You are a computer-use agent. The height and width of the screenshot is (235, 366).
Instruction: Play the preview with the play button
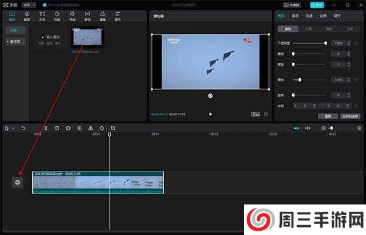(210, 114)
